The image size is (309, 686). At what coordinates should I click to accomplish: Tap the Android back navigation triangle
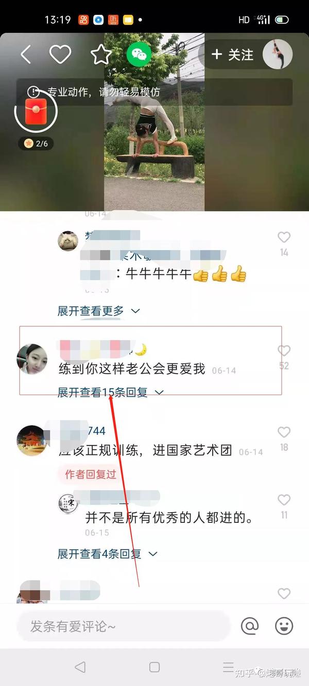(x=80, y=667)
